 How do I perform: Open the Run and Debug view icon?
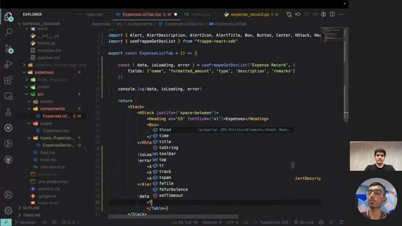(x=8, y=64)
